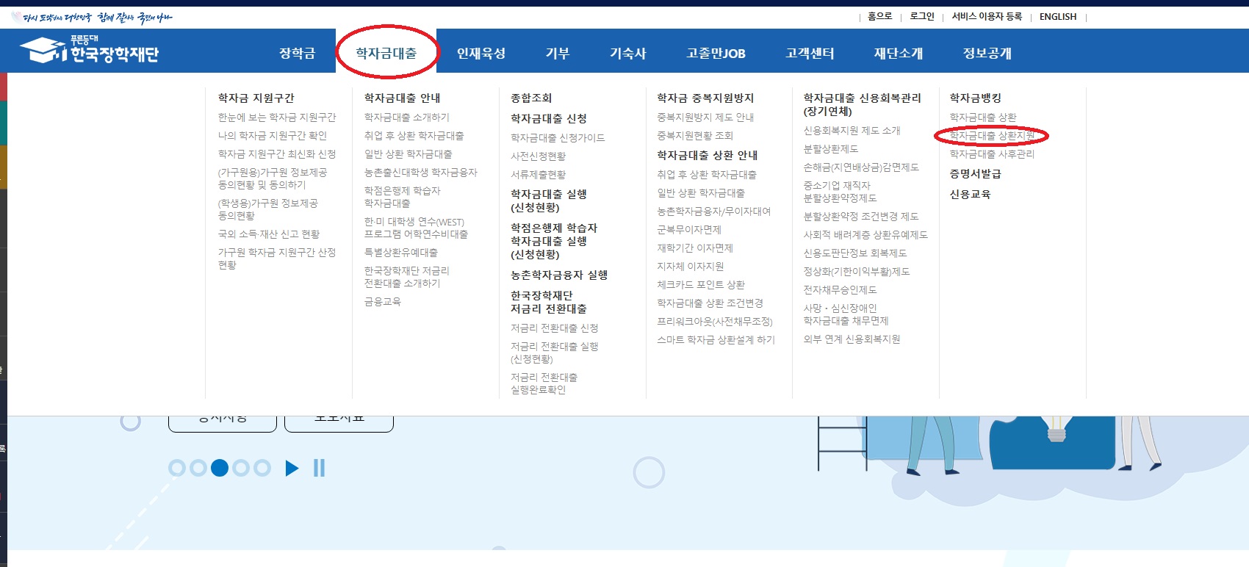Open 스마트 학자금 상환설계 하기
The width and height of the screenshot is (1249, 567).
(x=716, y=339)
